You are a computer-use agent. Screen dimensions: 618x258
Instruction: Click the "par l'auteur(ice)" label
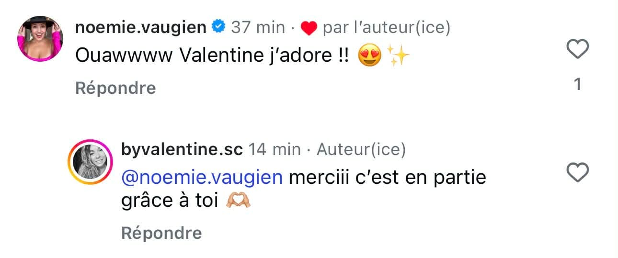[x=387, y=28]
